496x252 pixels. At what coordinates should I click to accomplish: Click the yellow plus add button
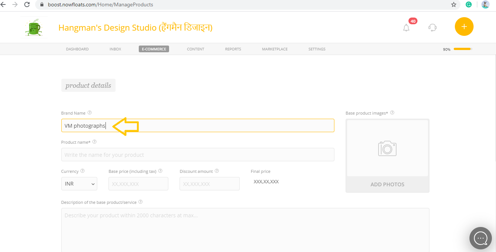tap(464, 27)
